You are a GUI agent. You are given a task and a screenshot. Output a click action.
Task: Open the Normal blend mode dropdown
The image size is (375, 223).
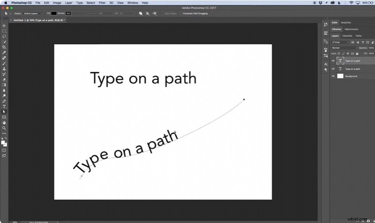click(345, 48)
